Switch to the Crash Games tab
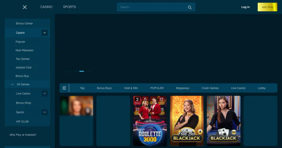282x148 pixels. click(x=210, y=88)
